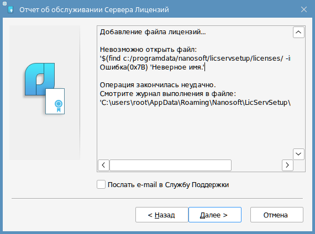This screenshot has width=315, height=234.
Task: Click the dialog title 'Отчет об обслуживании Сервера Лицензий'
Action: point(94,9)
